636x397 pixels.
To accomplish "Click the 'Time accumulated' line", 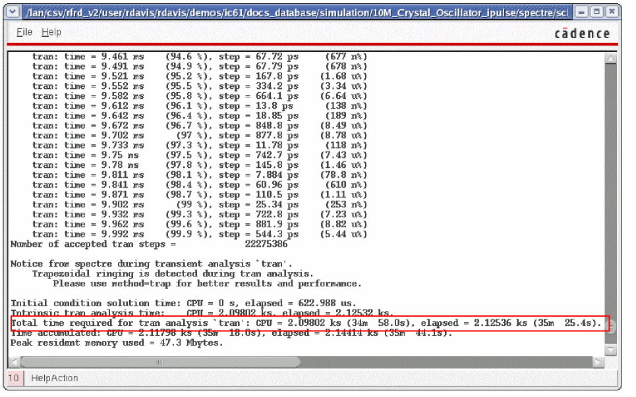I will click(x=231, y=333).
